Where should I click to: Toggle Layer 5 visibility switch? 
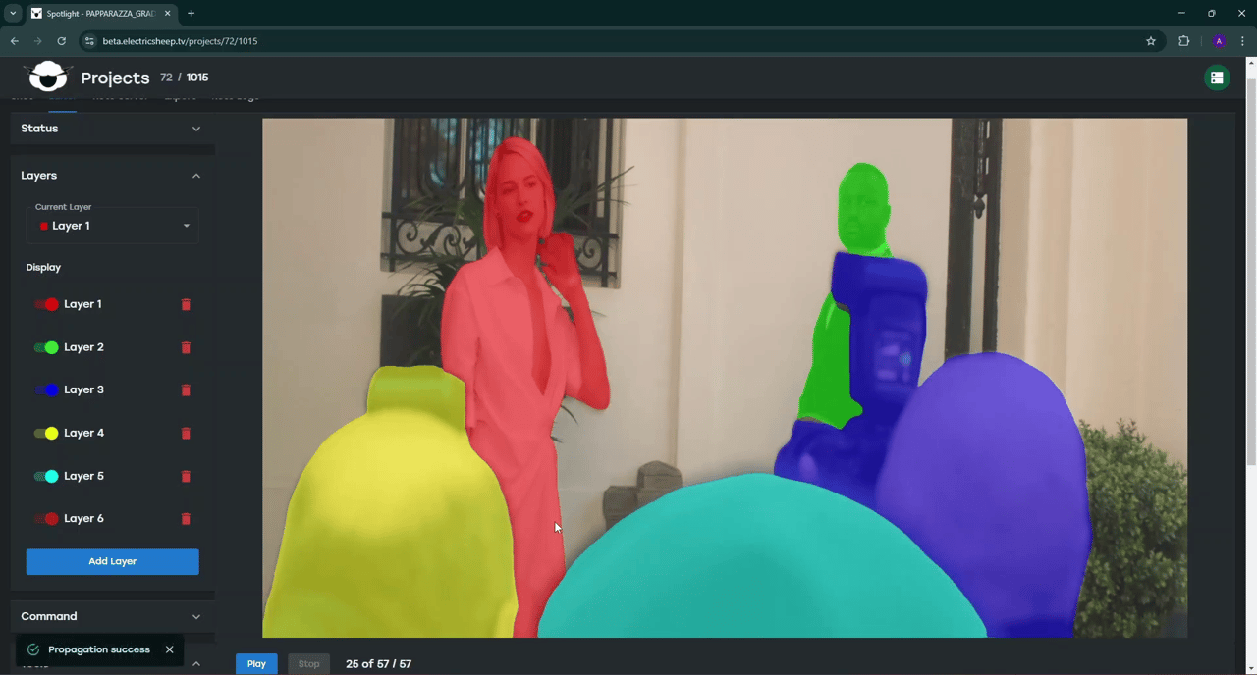pyautogui.click(x=46, y=476)
